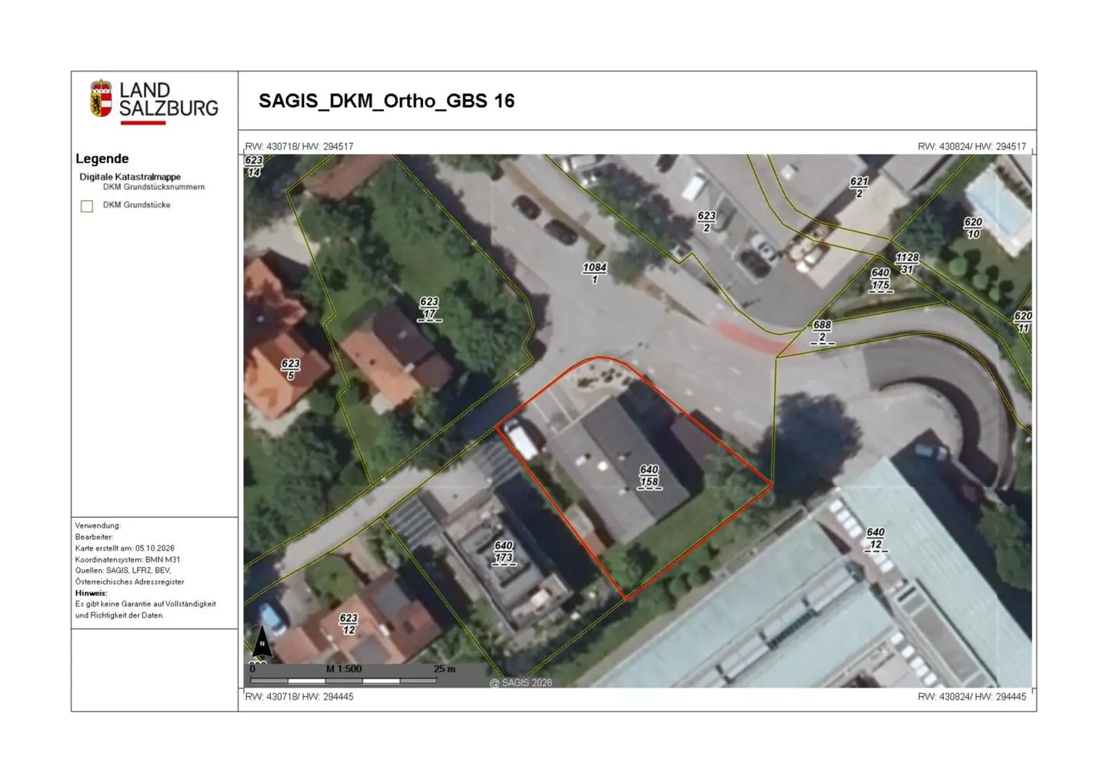Click parcel label 623/12 at bottom left

tap(349, 624)
